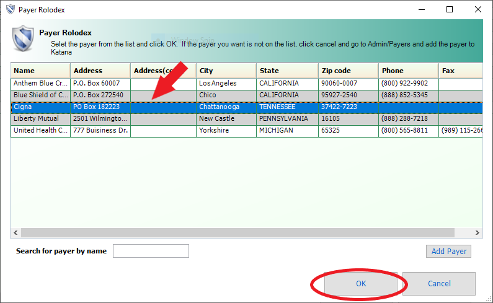Sort by the City column header
493x303 pixels.
coord(226,71)
